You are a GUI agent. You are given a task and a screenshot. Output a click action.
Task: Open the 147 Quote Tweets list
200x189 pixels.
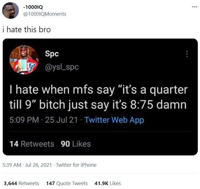pyautogui.click(x=67, y=183)
